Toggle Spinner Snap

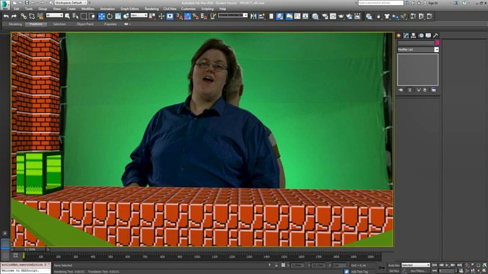pos(204,16)
